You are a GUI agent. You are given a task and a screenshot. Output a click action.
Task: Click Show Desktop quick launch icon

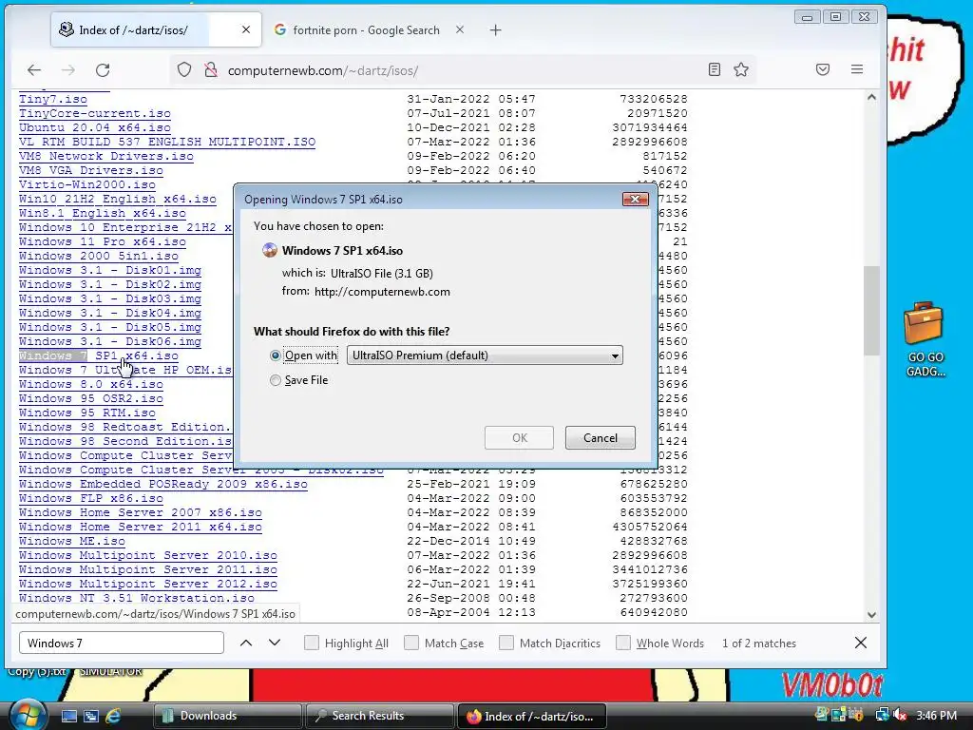(x=68, y=716)
